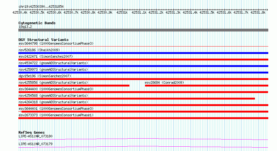Select the blue nsv4259973 variant bar
The image size is (277, 151).
pos(143,73)
